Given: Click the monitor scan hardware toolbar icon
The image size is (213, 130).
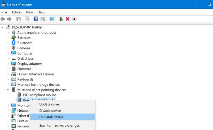Looking at the screenshot, I should 52,19.
